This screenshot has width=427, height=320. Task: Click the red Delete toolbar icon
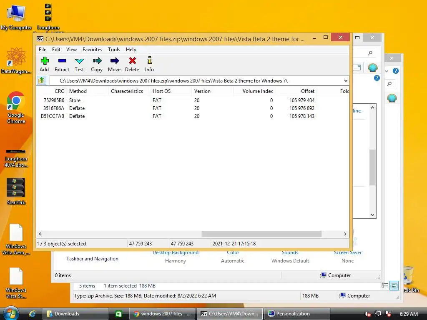(x=132, y=64)
